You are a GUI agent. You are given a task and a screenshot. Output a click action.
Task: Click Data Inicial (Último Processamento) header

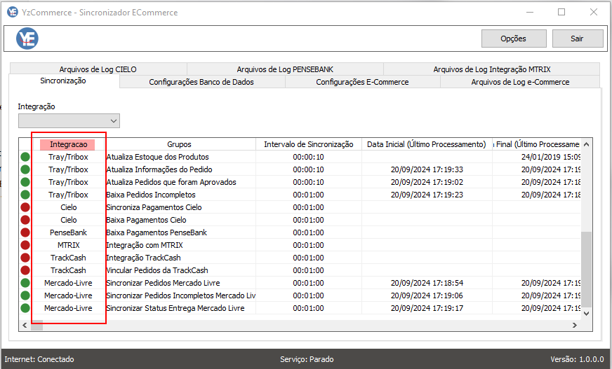pos(427,144)
